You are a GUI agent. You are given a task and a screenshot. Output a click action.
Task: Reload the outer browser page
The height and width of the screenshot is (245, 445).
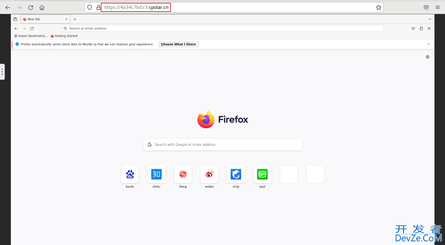[31, 7]
